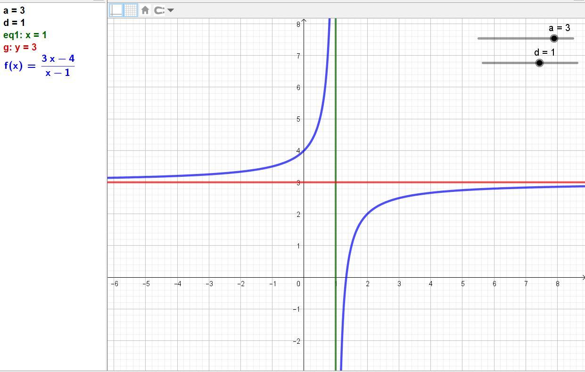This screenshot has width=585, height=372.
Task: Click slider a's track left of the knob
Action: [509, 38]
